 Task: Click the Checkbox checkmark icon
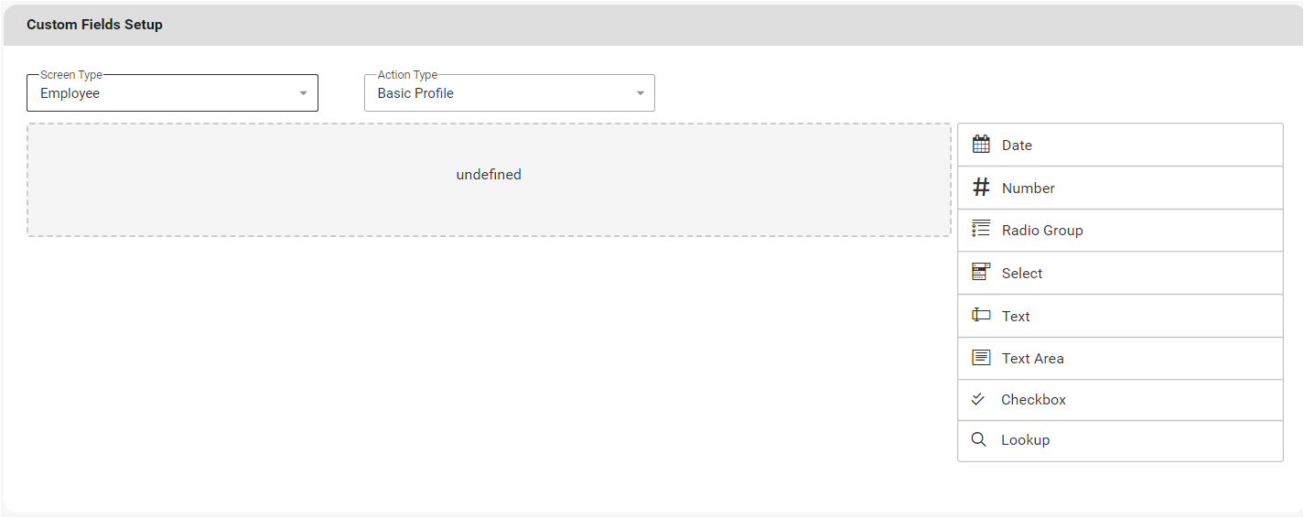click(978, 399)
